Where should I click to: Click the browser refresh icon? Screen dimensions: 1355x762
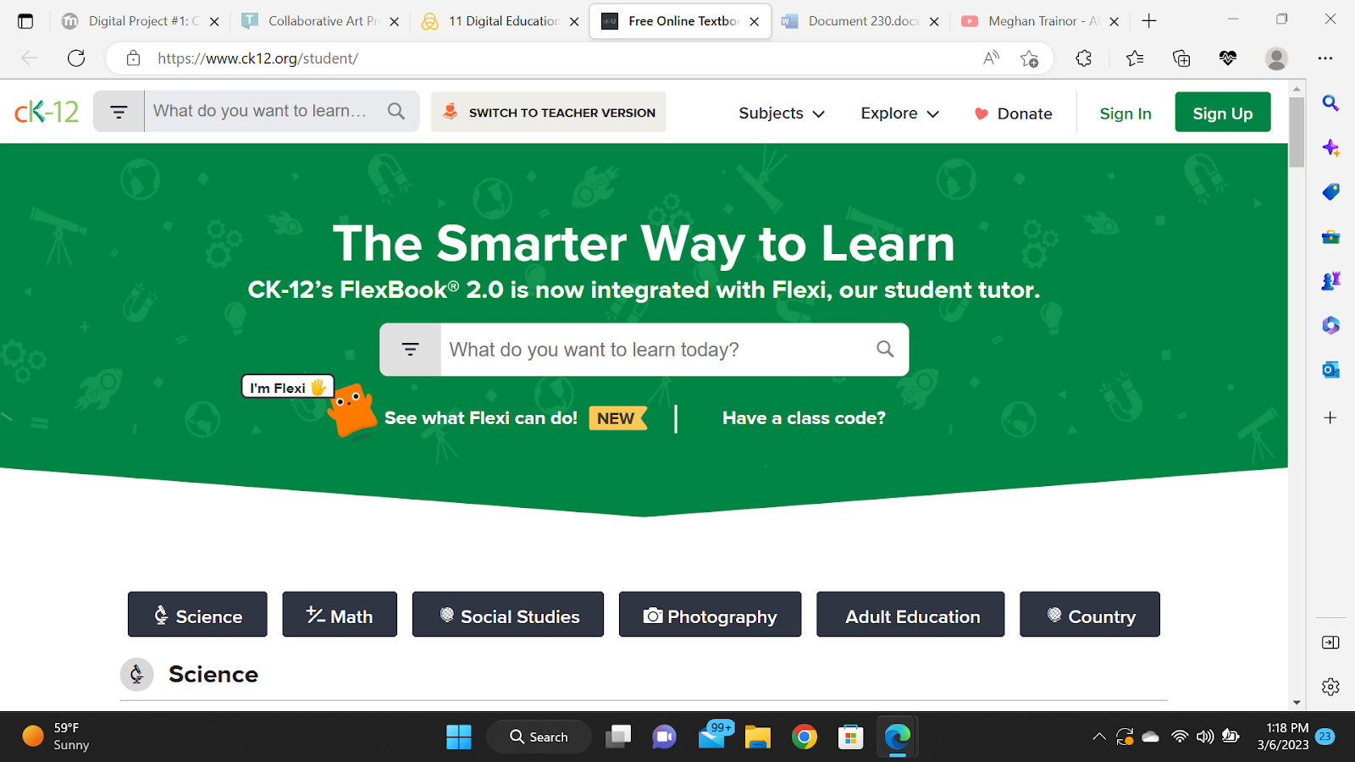coord(76,58)
